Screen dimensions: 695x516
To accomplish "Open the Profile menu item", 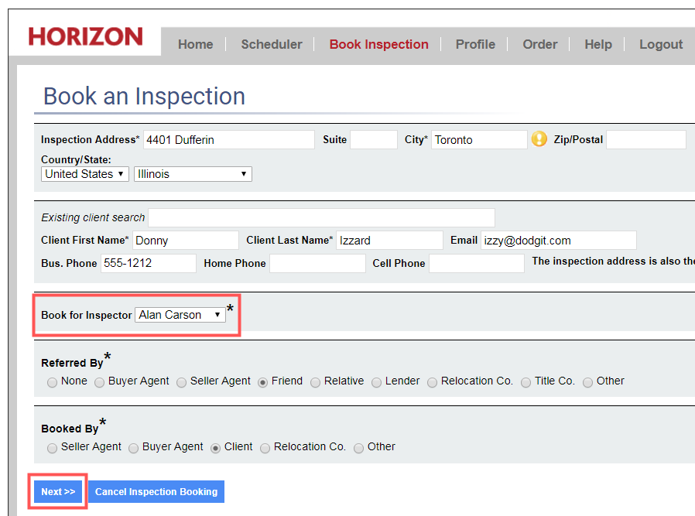I will coord(474,44).
